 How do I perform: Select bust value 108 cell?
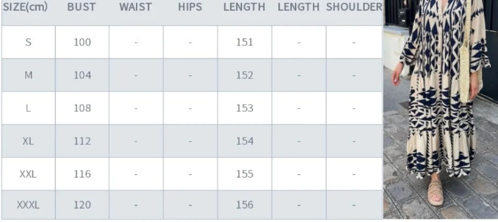tap(82, 108)
